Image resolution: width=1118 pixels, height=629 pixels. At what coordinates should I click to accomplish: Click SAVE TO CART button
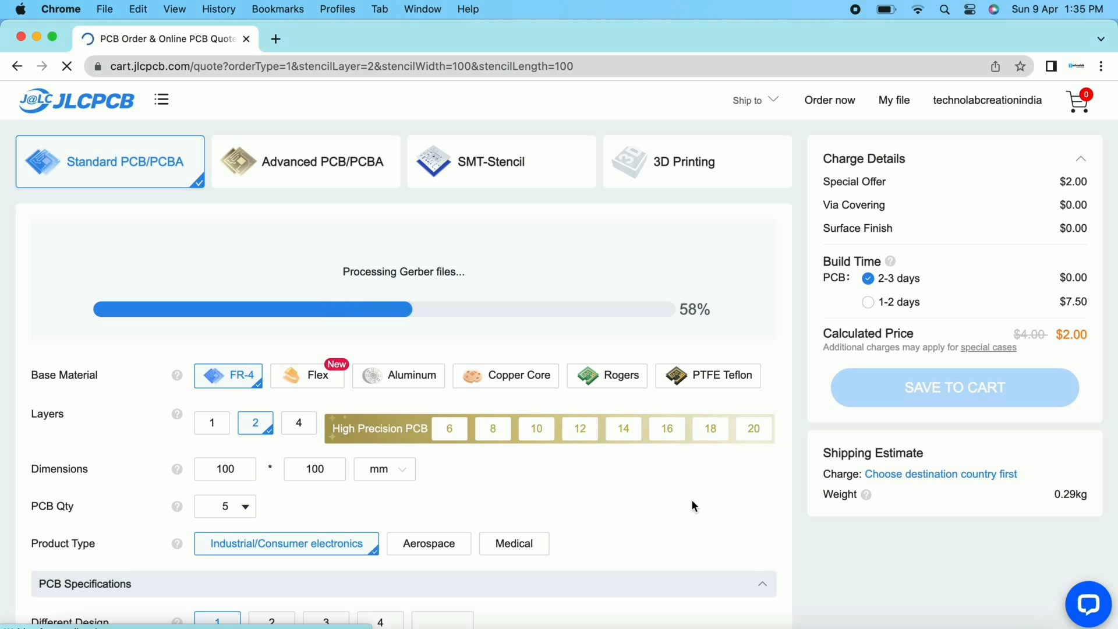click(954, 388)
